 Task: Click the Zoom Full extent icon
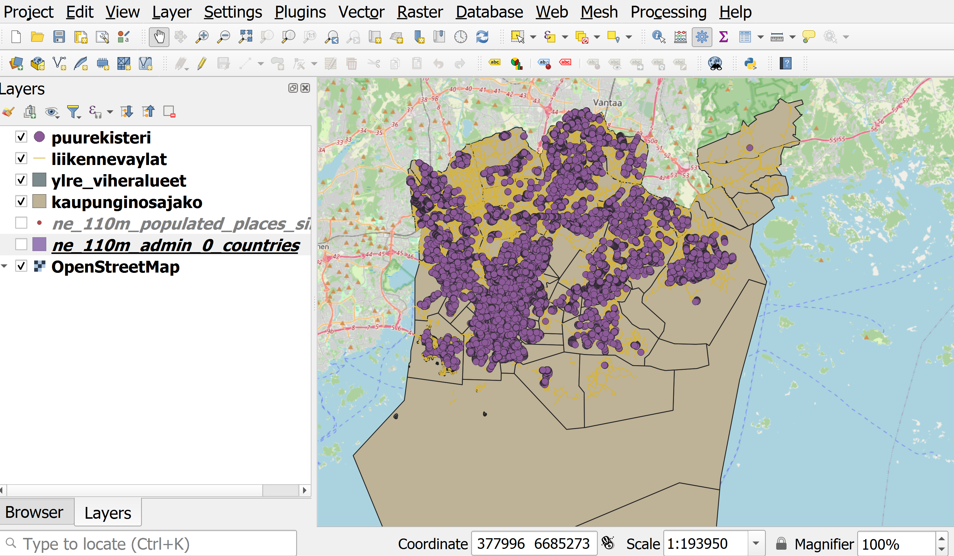pyautogui.click(x=245, y=37)
